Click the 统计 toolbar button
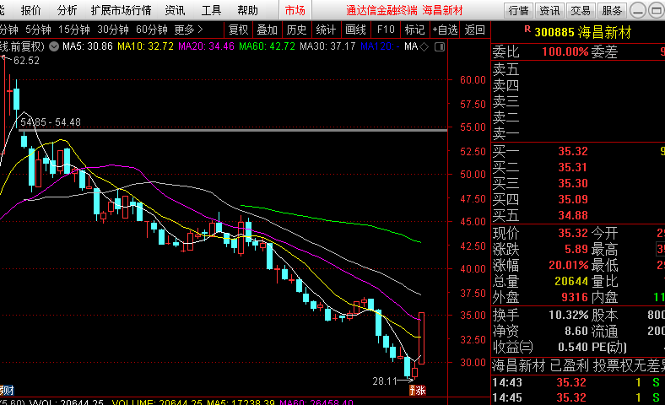665x405 pixels. click(x=326, y=30)
